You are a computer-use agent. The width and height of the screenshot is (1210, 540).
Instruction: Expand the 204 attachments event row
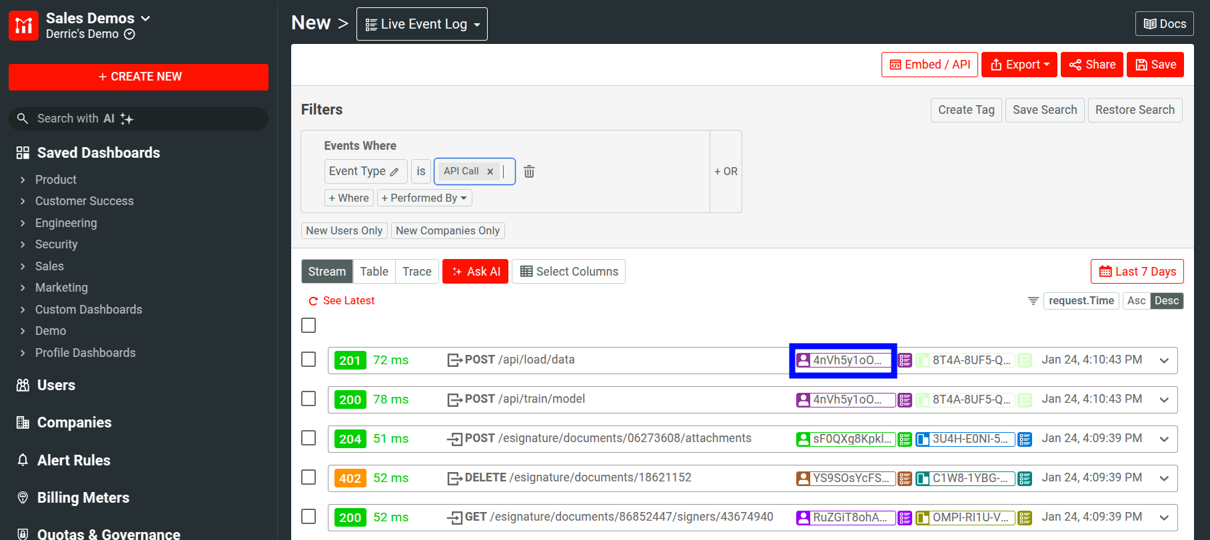1164,439
